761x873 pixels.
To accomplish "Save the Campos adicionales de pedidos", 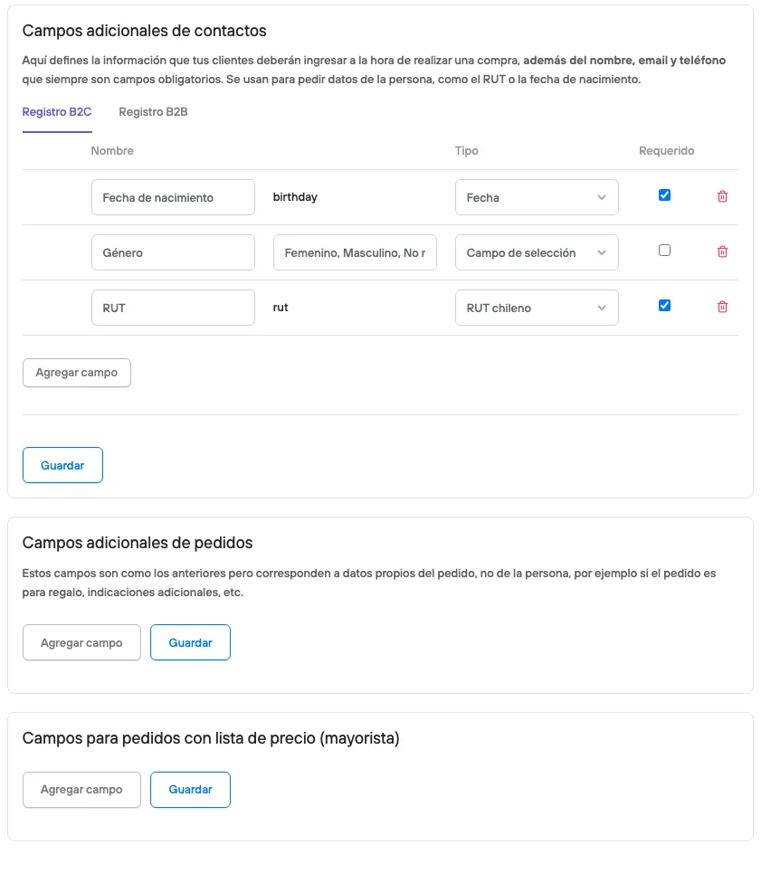I will (x=190, y=642).
